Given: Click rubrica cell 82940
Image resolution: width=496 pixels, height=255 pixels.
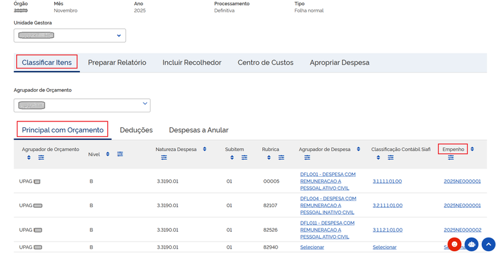Looking at the screenshot, I should pos(271,247).
